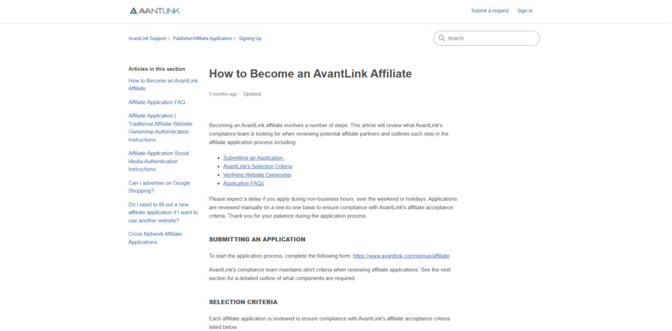Screen dimensions: 672x331
Task: Open Affiliate Application Social Media Authentication article
Action: click(158, 161)
